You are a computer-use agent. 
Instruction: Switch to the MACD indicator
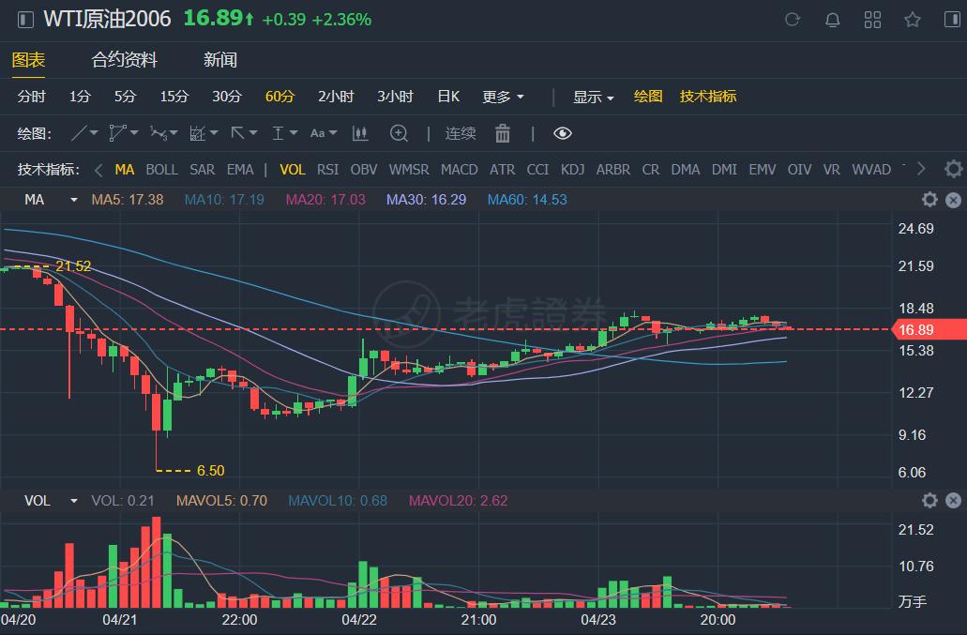coord(459,170)
